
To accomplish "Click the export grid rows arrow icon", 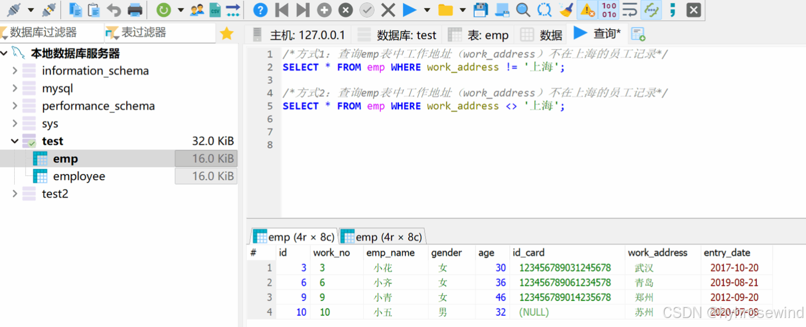I will (x=232, y=10).
